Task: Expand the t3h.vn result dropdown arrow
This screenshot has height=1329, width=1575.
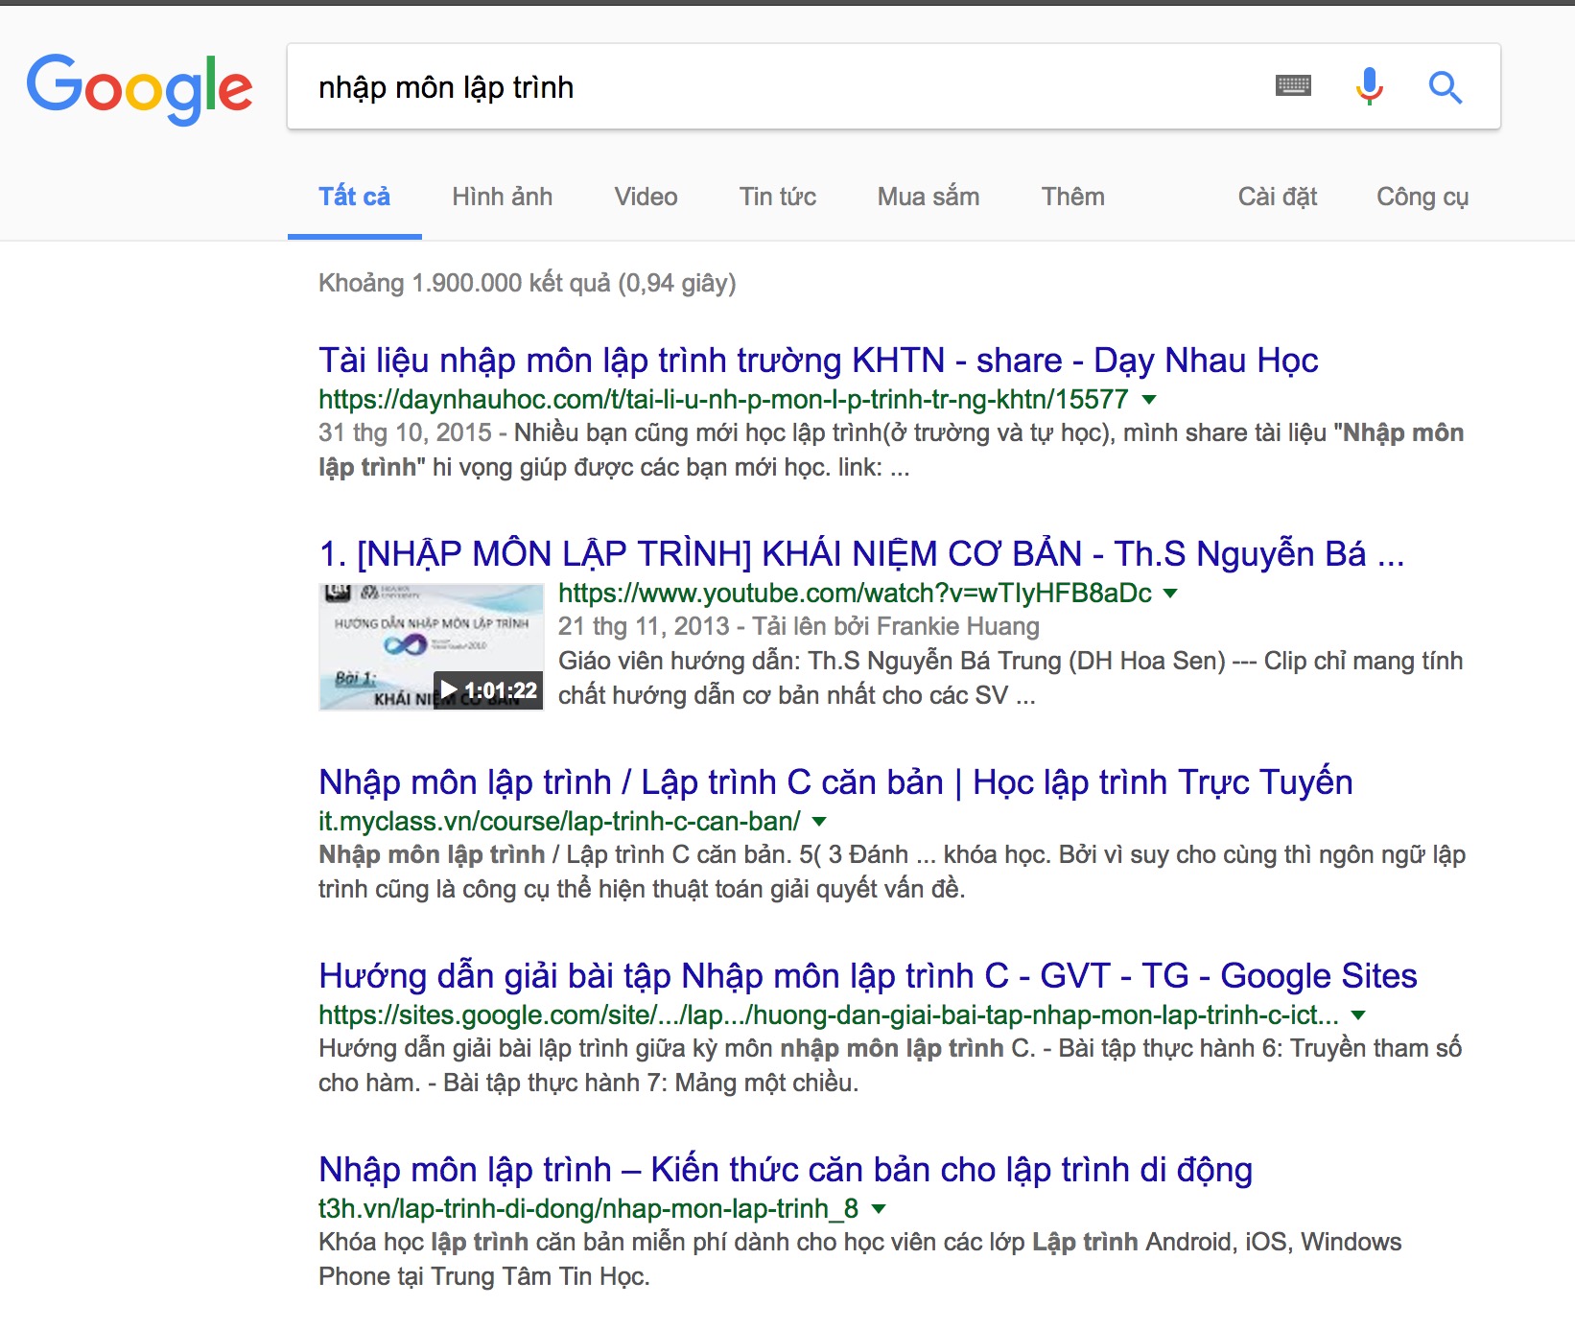Action: click(879, 1209)
